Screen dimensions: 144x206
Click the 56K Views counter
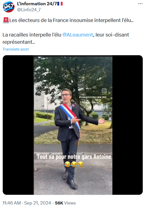tap(65, 203)
